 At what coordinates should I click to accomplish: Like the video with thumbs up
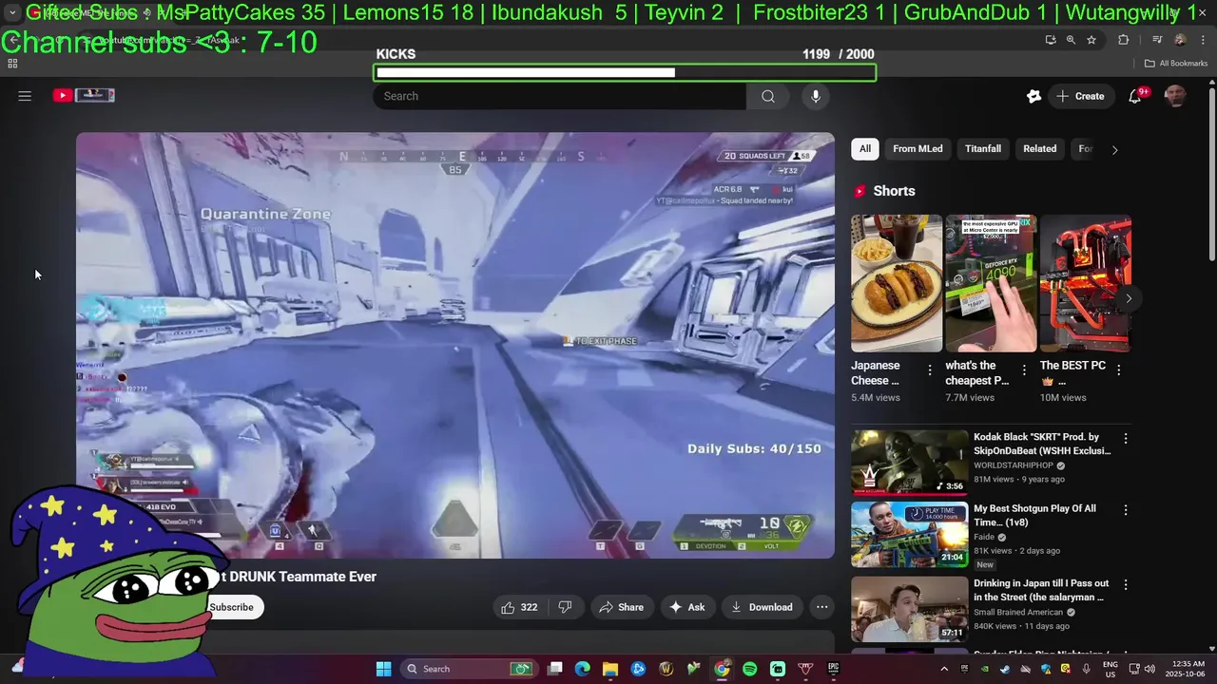tap(519, 607)
